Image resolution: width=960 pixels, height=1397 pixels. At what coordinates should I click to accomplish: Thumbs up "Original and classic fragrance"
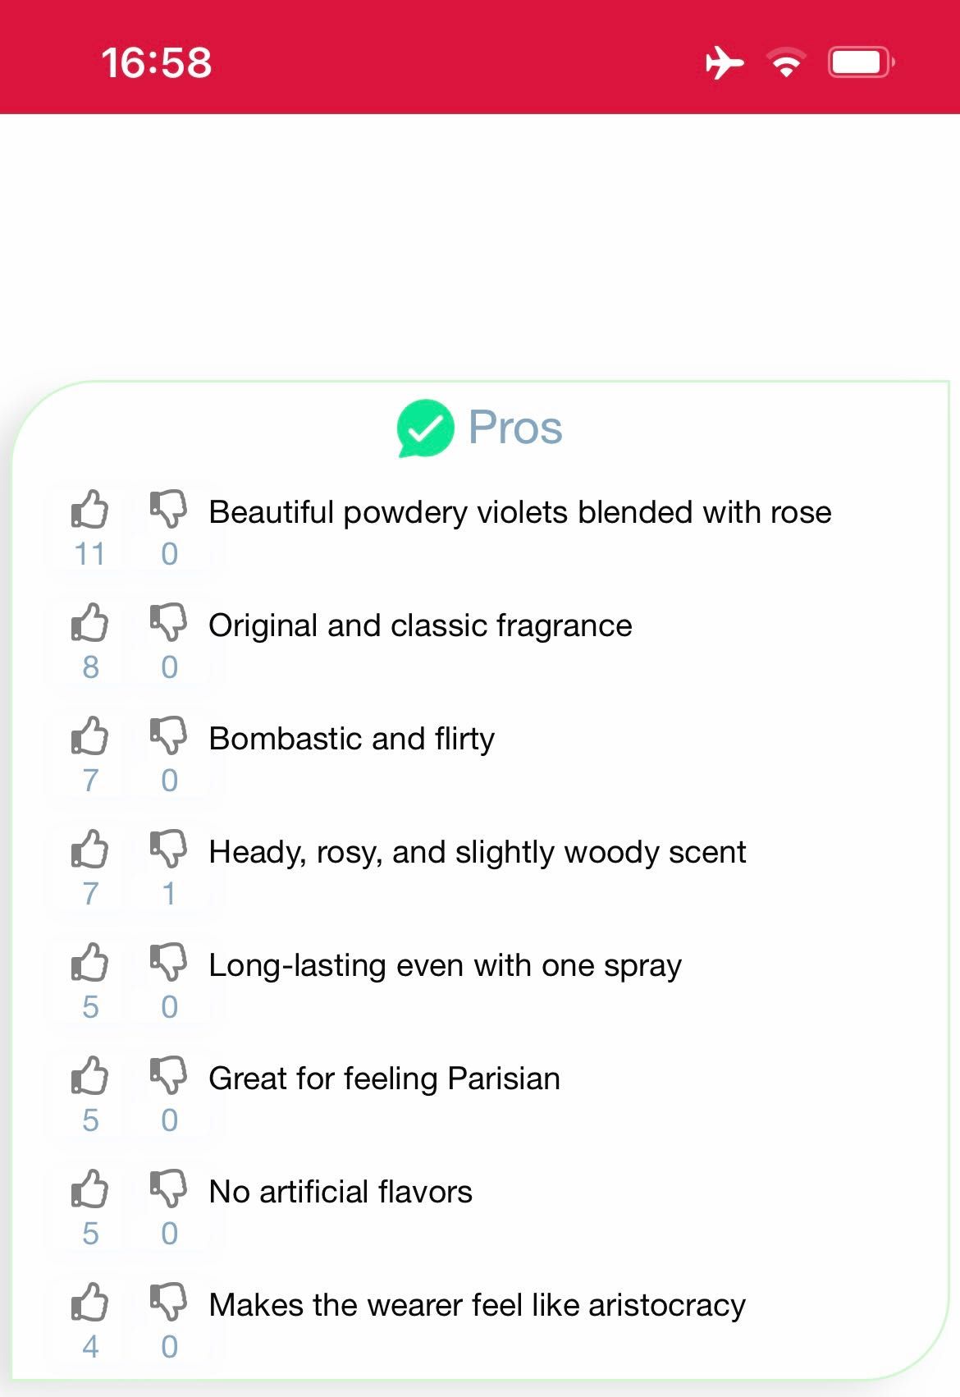coord(89,622)
